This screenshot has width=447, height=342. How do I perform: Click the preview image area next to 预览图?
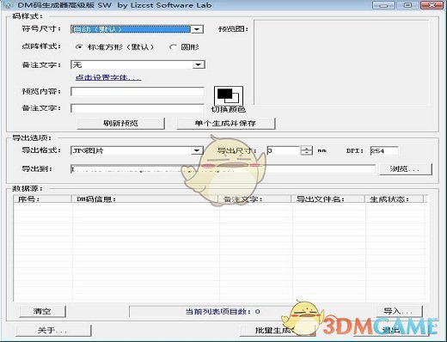[x=341, y=62]
